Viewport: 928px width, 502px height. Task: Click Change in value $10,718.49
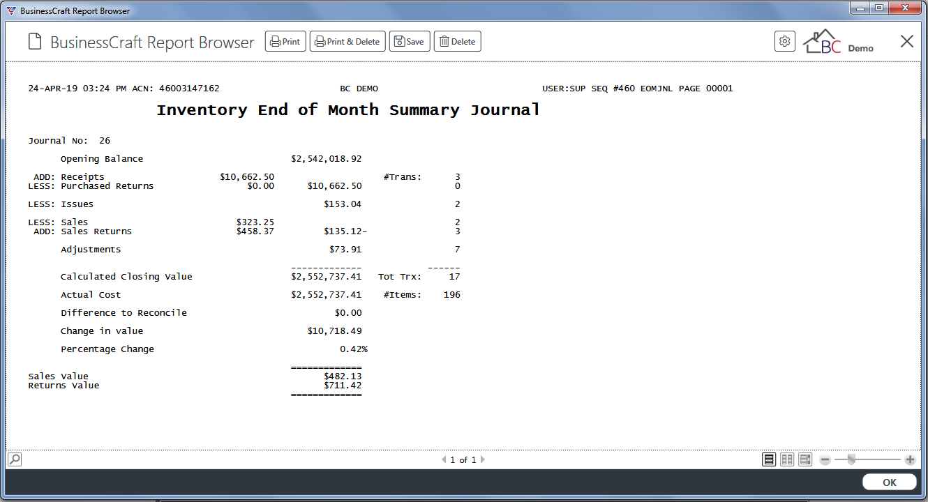pos(334,331)
